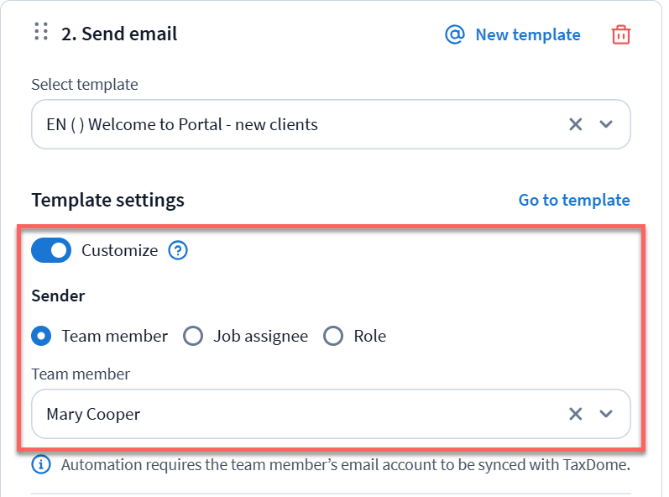Open the Customize help question mark
669x497 pixels.
[178, 250]
